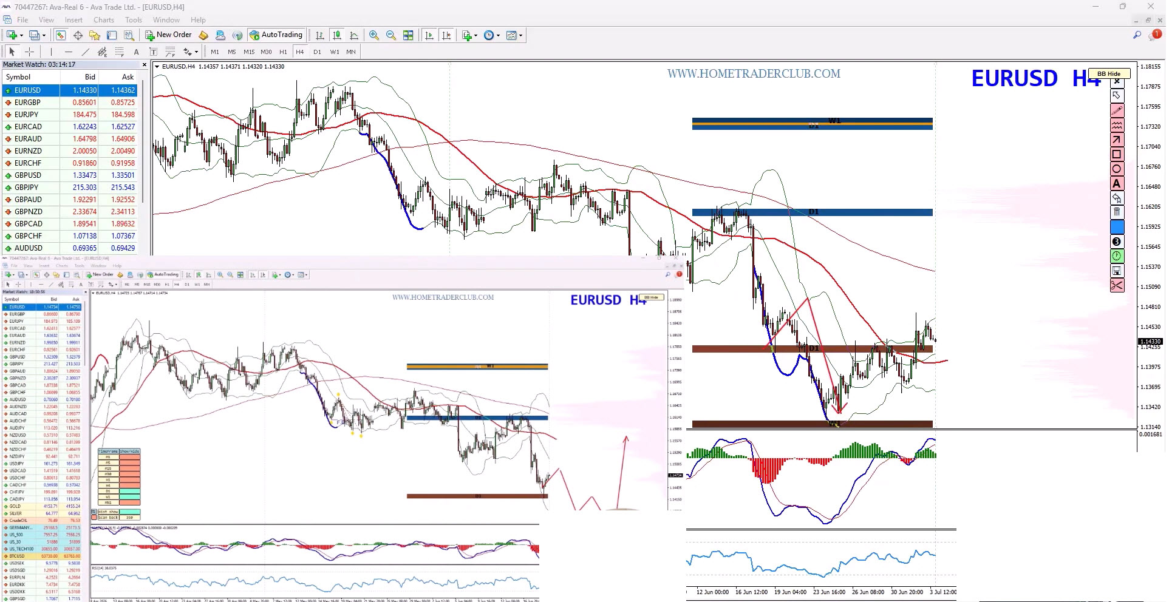Screen dimensions: 1169x602
Task: Switch chart to line chart mode
Action: (354, 35)
